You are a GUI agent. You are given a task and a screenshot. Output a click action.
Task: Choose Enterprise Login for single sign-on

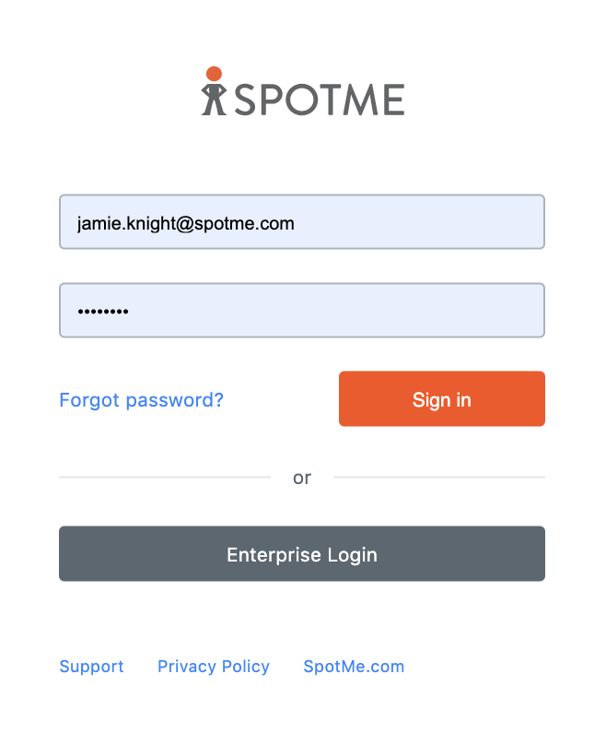pyautogui.click(x=302, y=553)
